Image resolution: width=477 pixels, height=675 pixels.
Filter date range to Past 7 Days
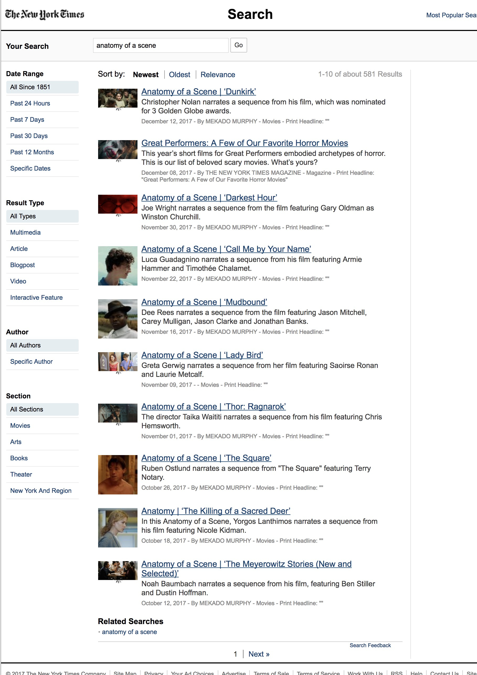point(27,120)
